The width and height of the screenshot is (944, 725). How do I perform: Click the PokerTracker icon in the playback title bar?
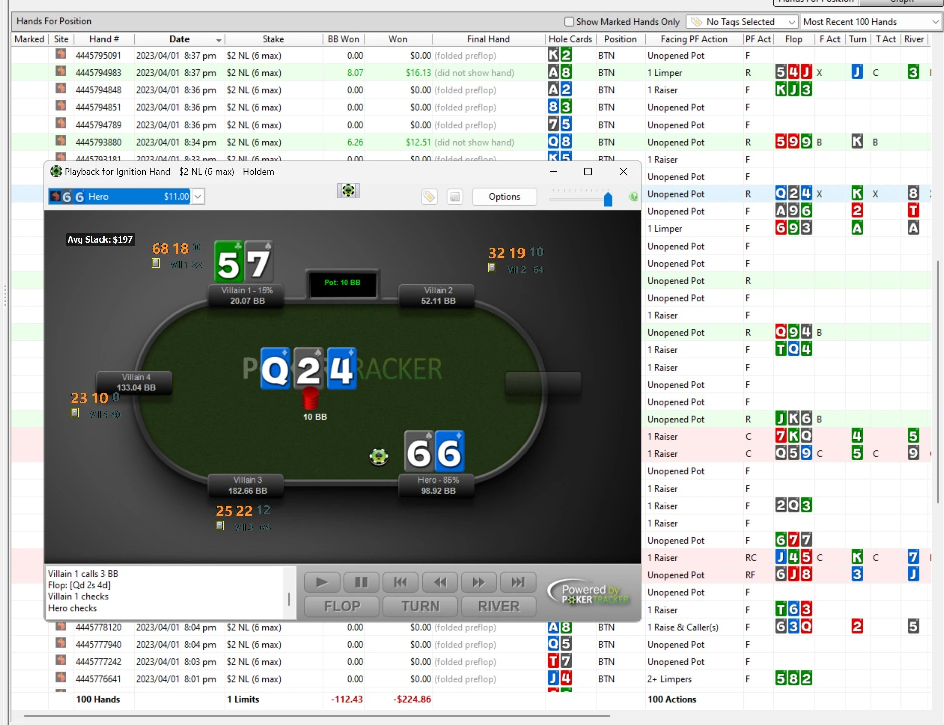(56, 171)
